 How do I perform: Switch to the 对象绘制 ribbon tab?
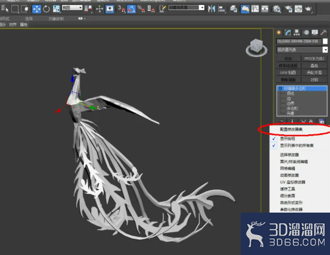(x=56, y=19)
